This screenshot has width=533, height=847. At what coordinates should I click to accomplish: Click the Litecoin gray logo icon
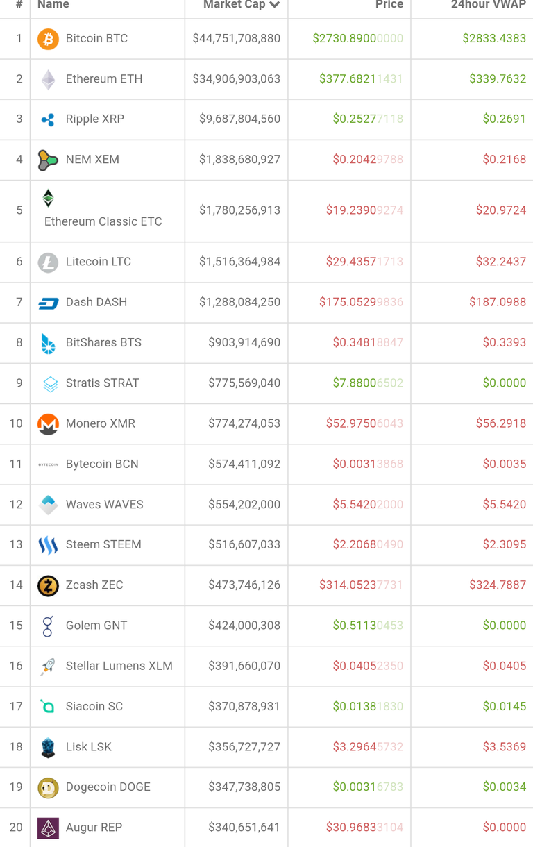[48, 262]
